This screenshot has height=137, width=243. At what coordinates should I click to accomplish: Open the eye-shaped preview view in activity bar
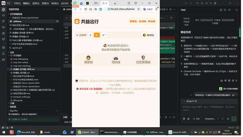4,27
